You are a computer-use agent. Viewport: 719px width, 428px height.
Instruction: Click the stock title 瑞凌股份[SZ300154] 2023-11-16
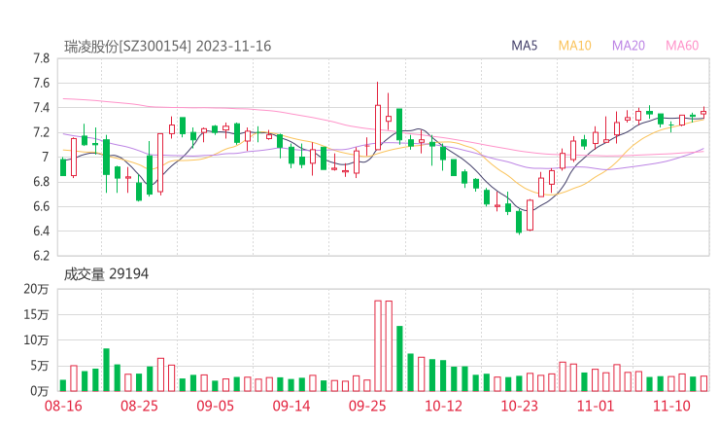coord(168,47)
